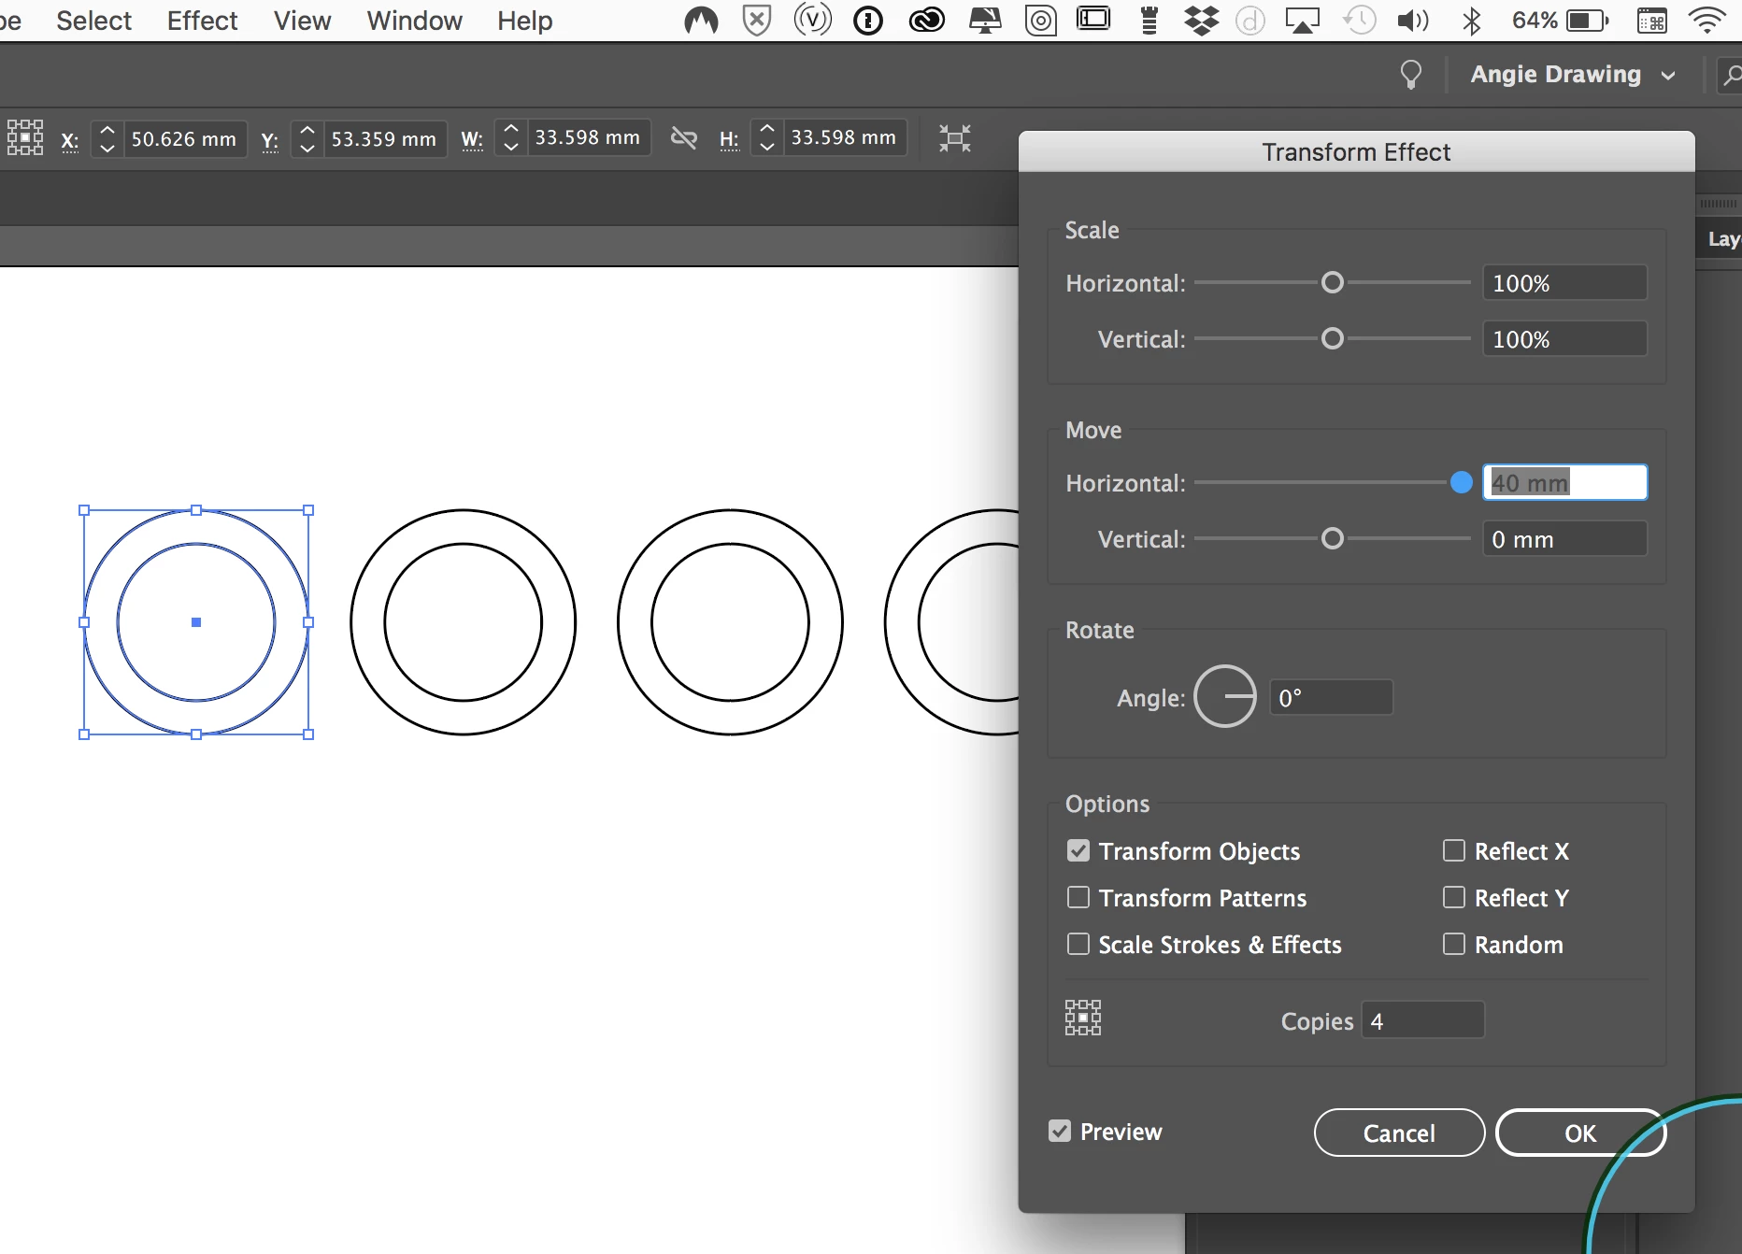Enable the Random checkbox
This screenshot has height=1254, width=1742.
1454,944
